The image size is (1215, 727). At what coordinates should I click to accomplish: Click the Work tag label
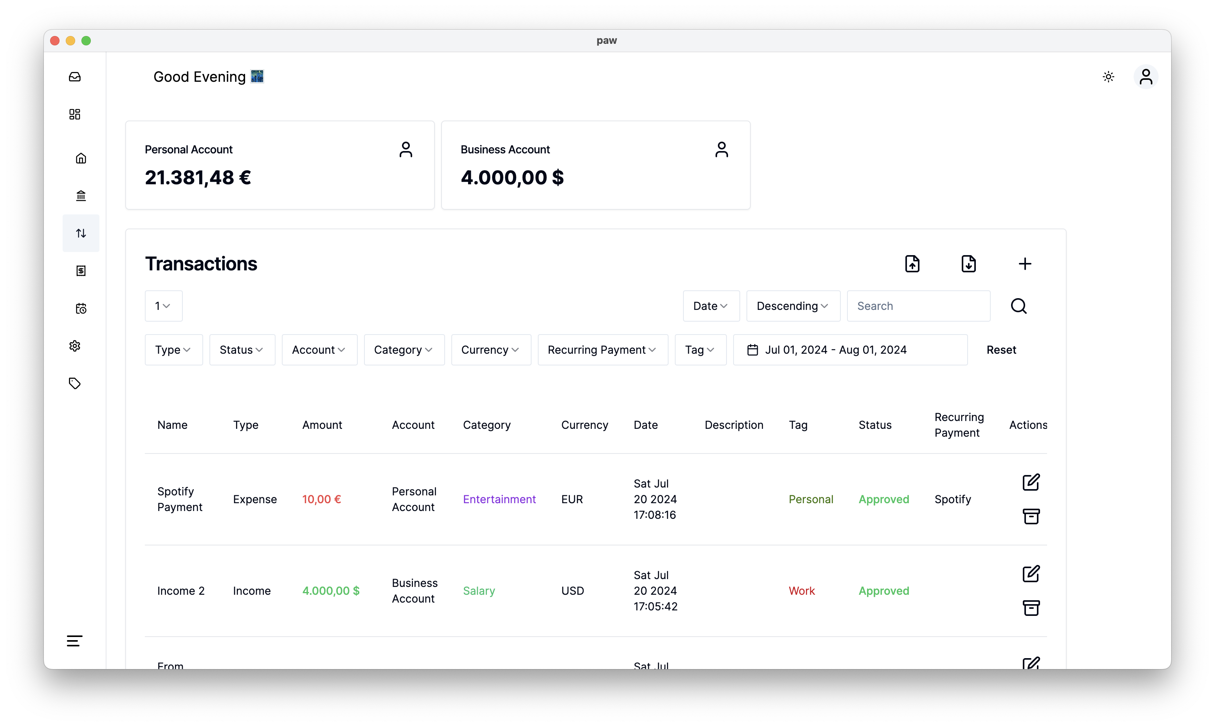tap(802, 591)
